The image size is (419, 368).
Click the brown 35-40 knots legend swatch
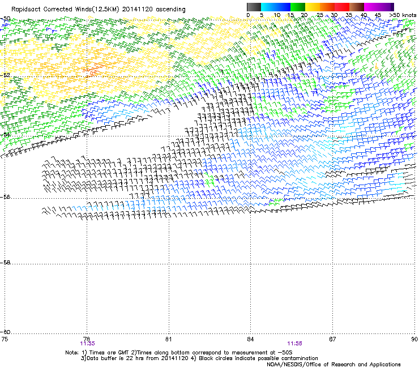(x=357, y=7)
